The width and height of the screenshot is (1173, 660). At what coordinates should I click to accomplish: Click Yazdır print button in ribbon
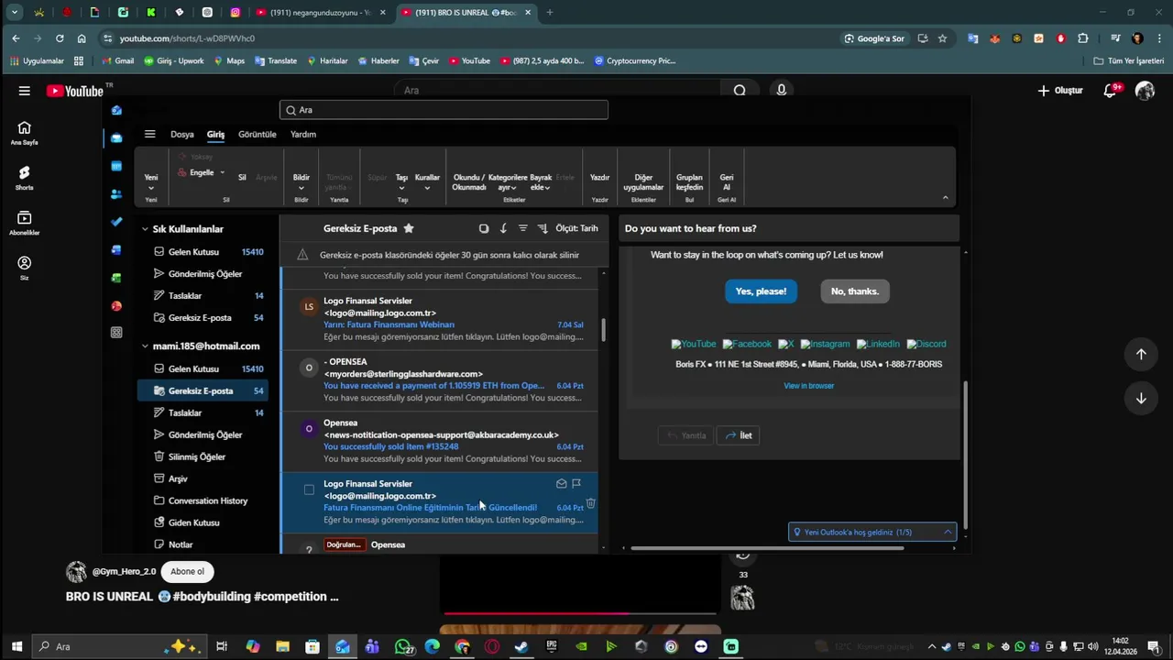click(x=600, y=178)
